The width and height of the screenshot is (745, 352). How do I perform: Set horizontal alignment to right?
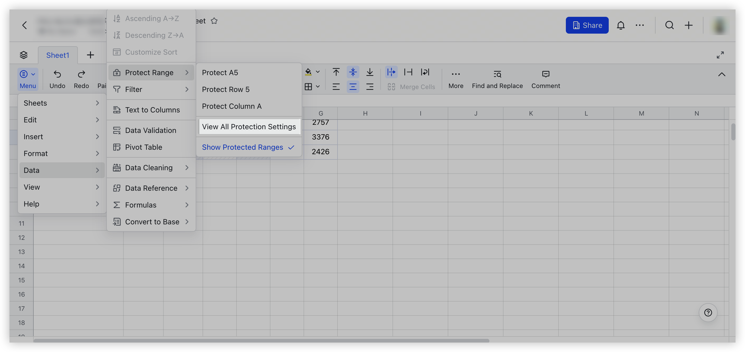click(x=370, y=86)
